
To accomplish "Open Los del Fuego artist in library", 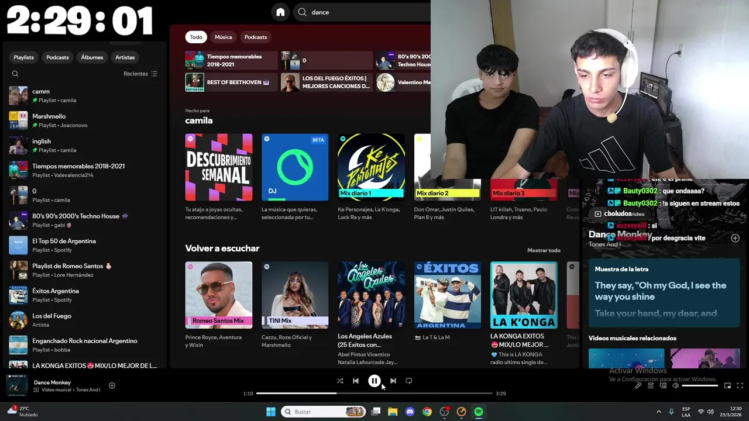I will tap(83, 320).
